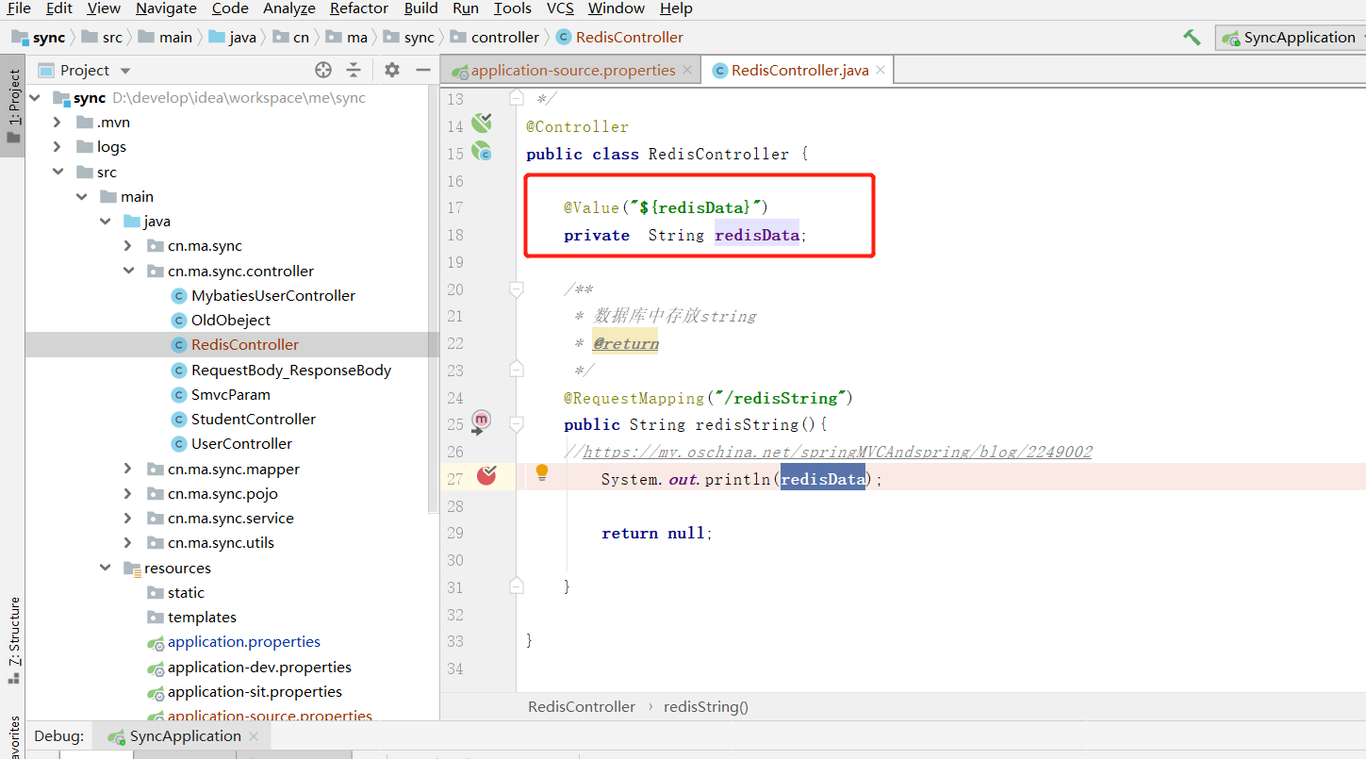Click the collapse all icon in Project panel
1366x759 pixels.
coord(354,70)
